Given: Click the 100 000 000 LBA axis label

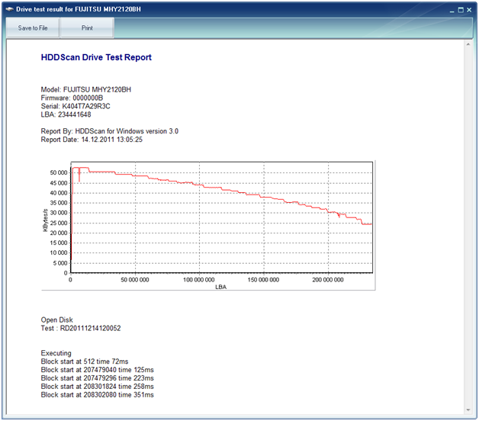Looking at the screenshot, I should (x=198, y=280).
